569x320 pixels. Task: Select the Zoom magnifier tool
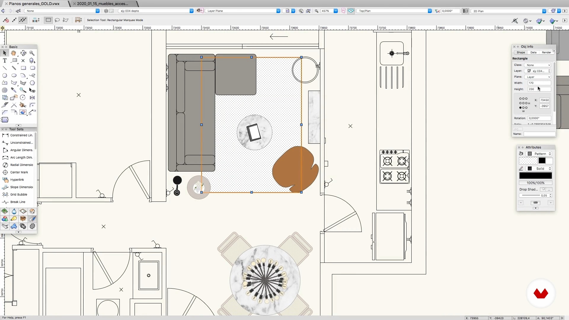32,53
